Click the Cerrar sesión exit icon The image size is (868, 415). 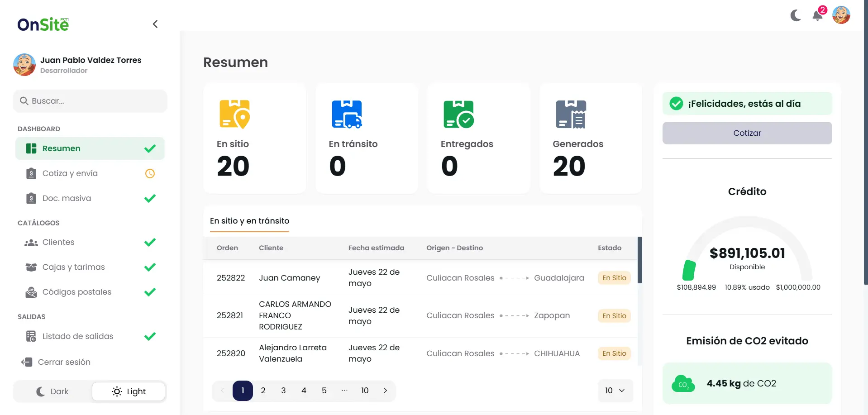coord(27,362)
